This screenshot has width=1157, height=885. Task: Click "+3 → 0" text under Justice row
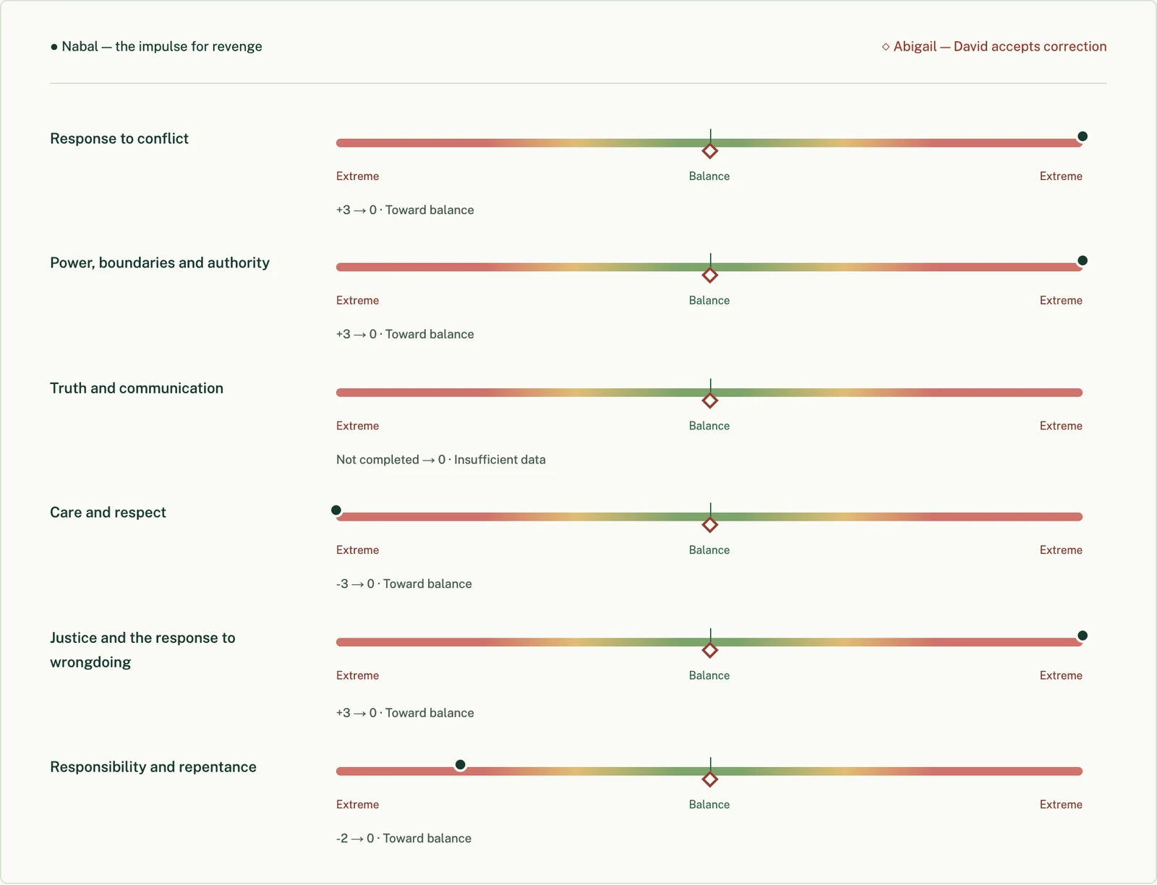pyautogui.click(x=357, y=713)
